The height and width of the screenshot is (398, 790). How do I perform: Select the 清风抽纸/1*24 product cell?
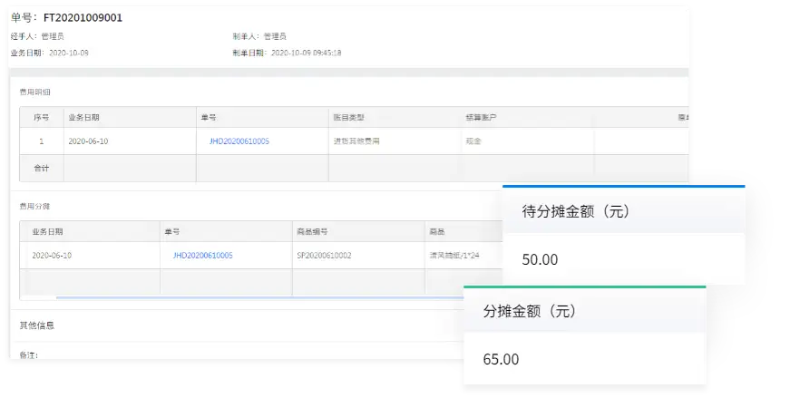click(x=454, y=256)
